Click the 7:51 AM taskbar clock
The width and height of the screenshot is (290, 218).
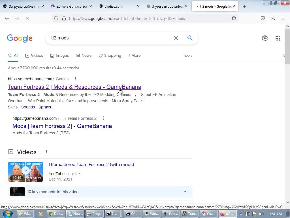point(276,214)
